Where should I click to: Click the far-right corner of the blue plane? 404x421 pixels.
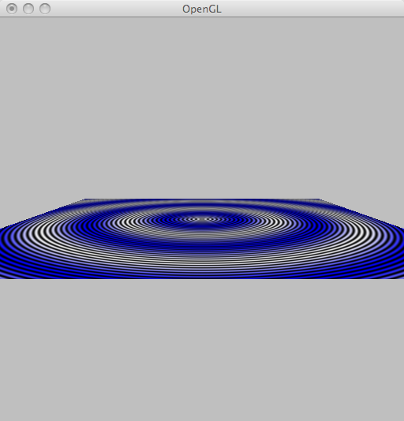pos(319,199)
